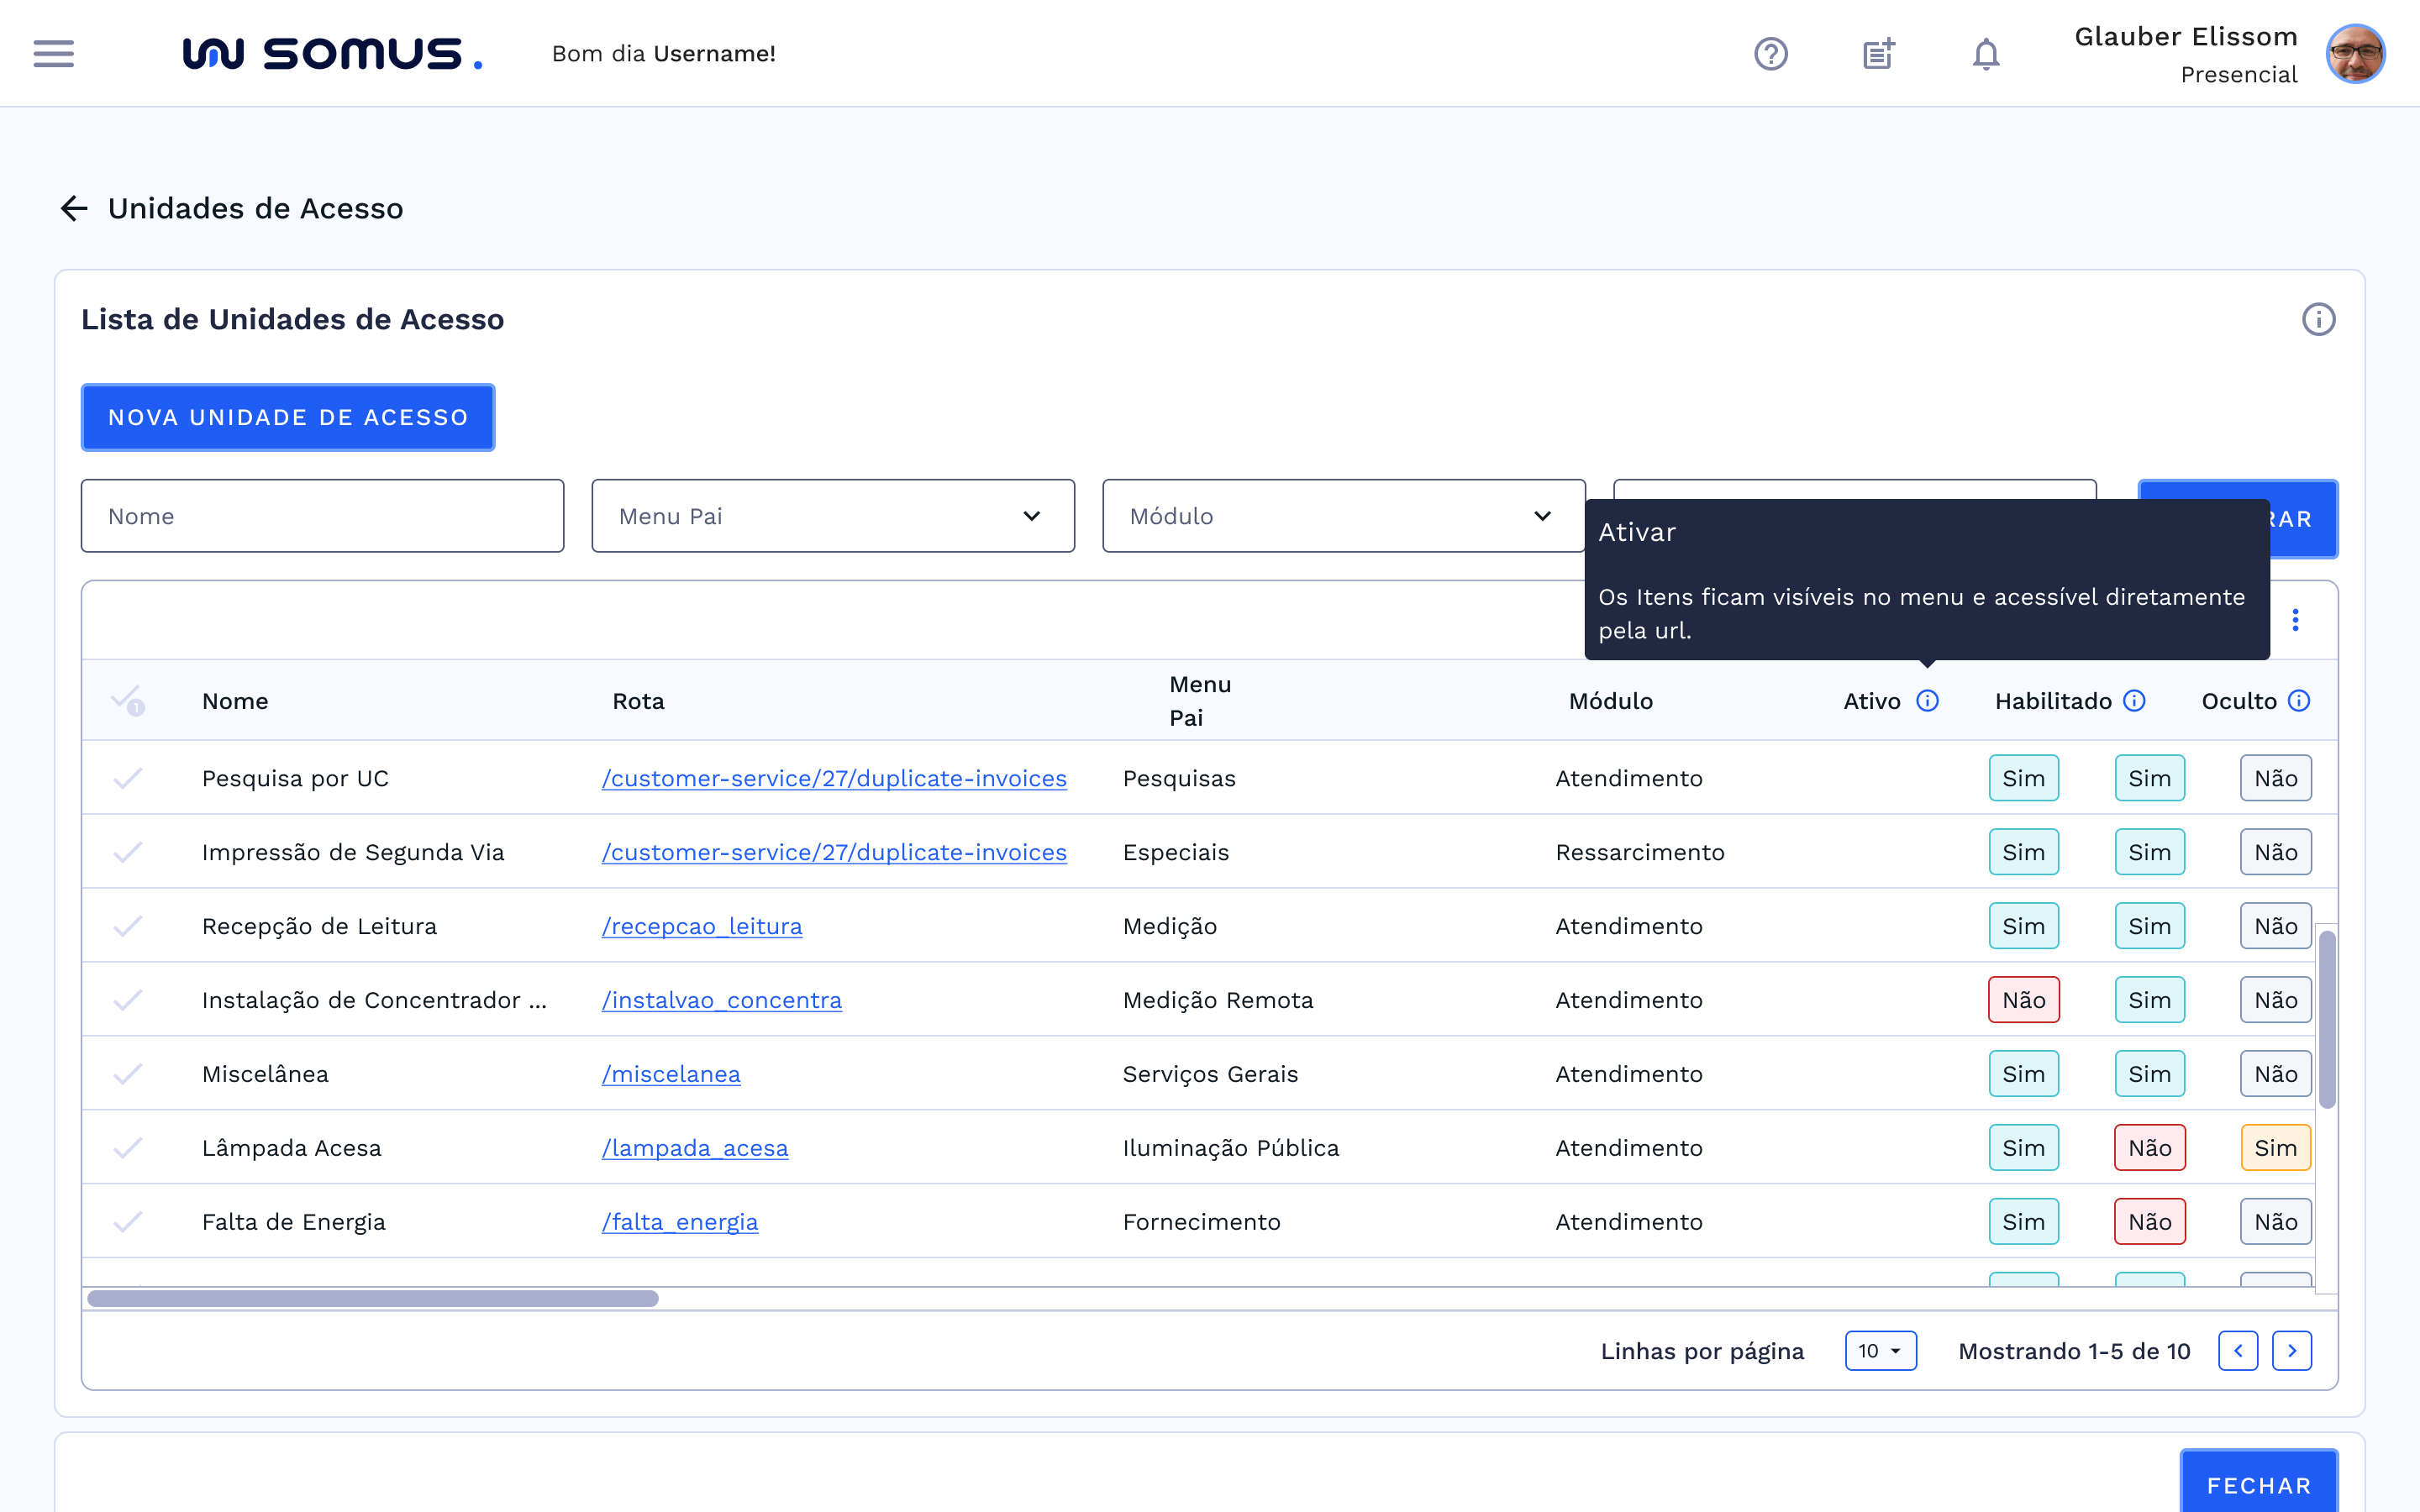Go back with the arrow icon
Screen dimensions: 2420x1512
[74, 208]
